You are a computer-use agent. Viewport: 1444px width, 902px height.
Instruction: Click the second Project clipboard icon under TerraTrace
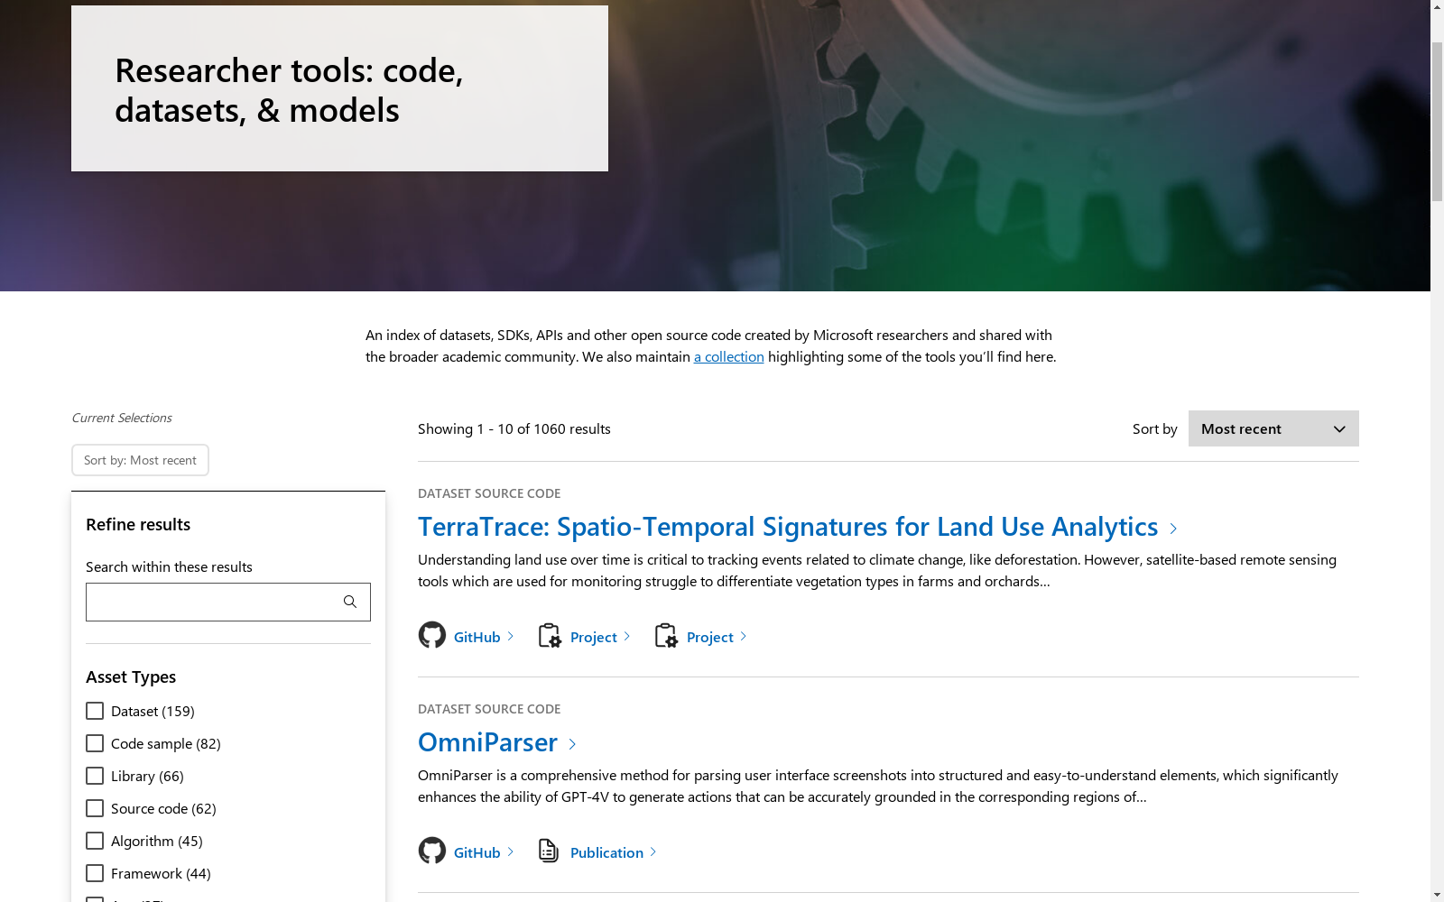point(666,636)
